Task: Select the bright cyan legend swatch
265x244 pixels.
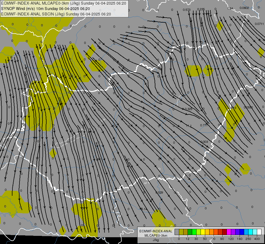Action: pos(251,232)
